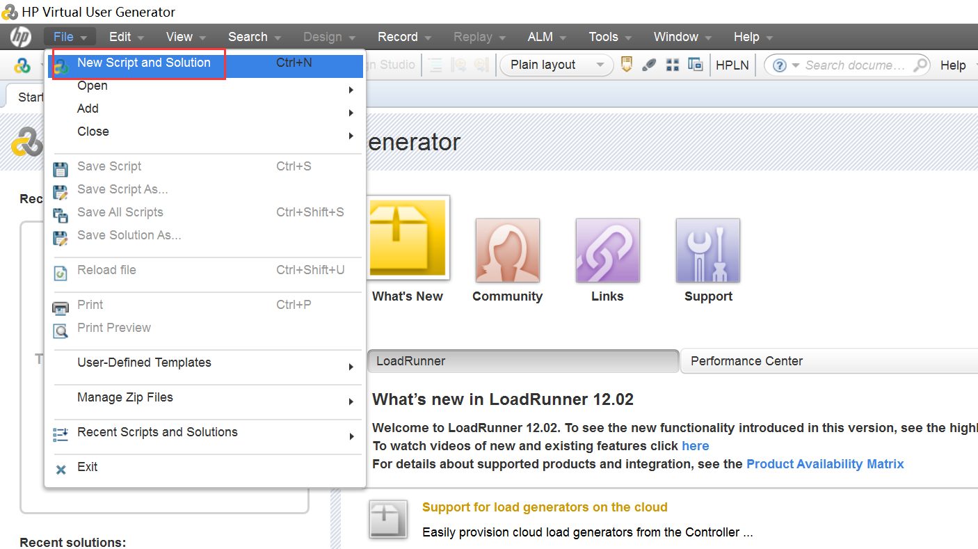Switch to the Performance Center tab
The image size is (978, 549).
coord(829,361)
